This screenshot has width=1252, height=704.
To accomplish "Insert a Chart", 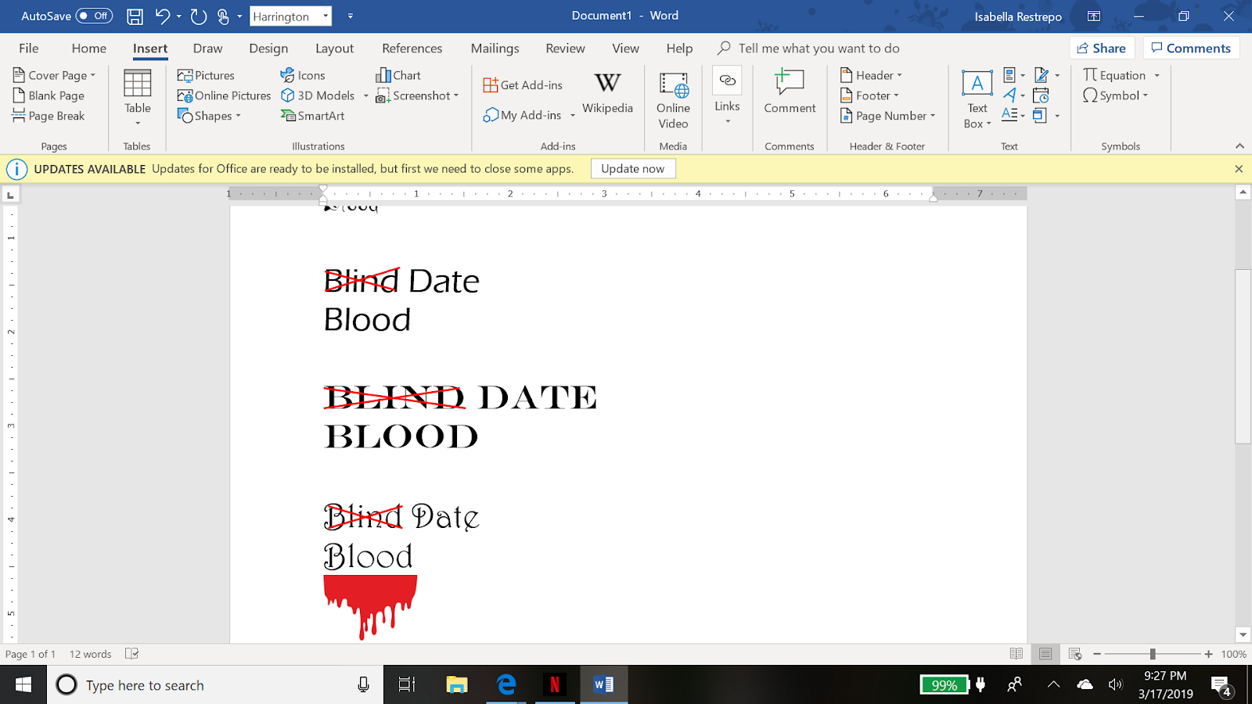I will coord(398,75).
